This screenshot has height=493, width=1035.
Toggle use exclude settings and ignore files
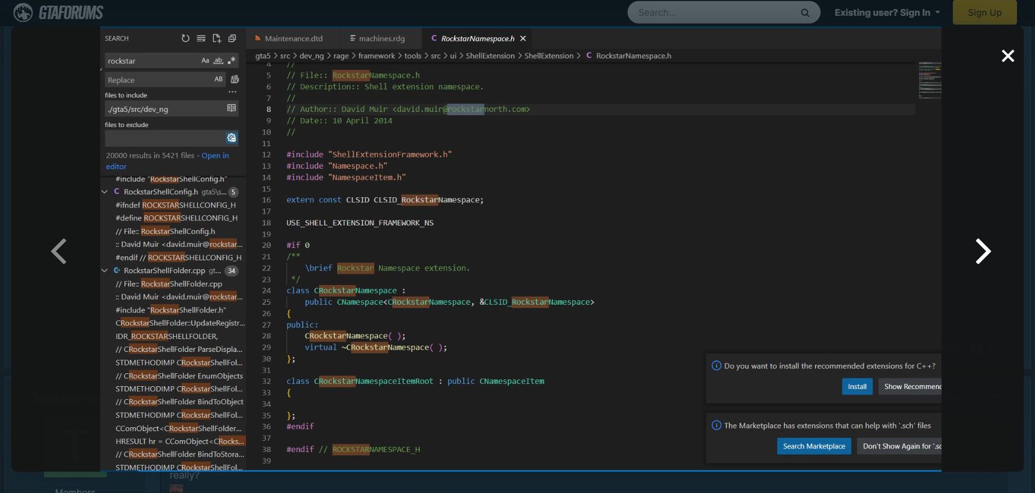[232, 138]
